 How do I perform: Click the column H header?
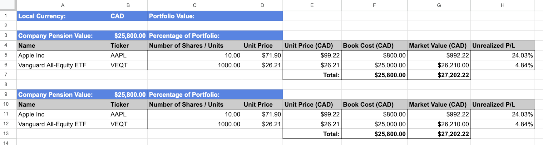coord(502,5)
